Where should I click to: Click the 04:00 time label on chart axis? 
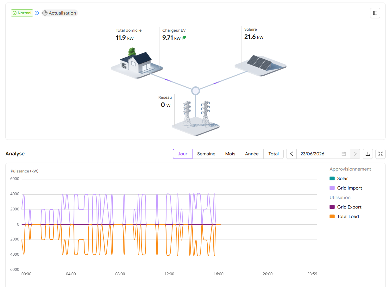[71, 274]
